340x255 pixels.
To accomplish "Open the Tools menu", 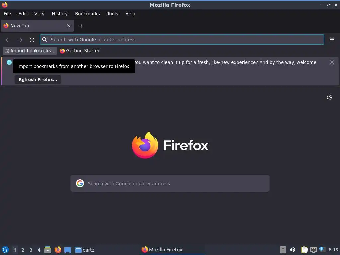I will (112, 14).
